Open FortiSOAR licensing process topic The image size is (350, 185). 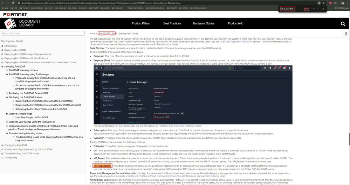point(23,70)
